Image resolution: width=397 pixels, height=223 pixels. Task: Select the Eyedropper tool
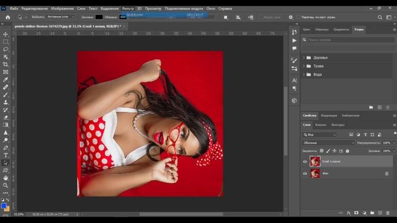6,80
